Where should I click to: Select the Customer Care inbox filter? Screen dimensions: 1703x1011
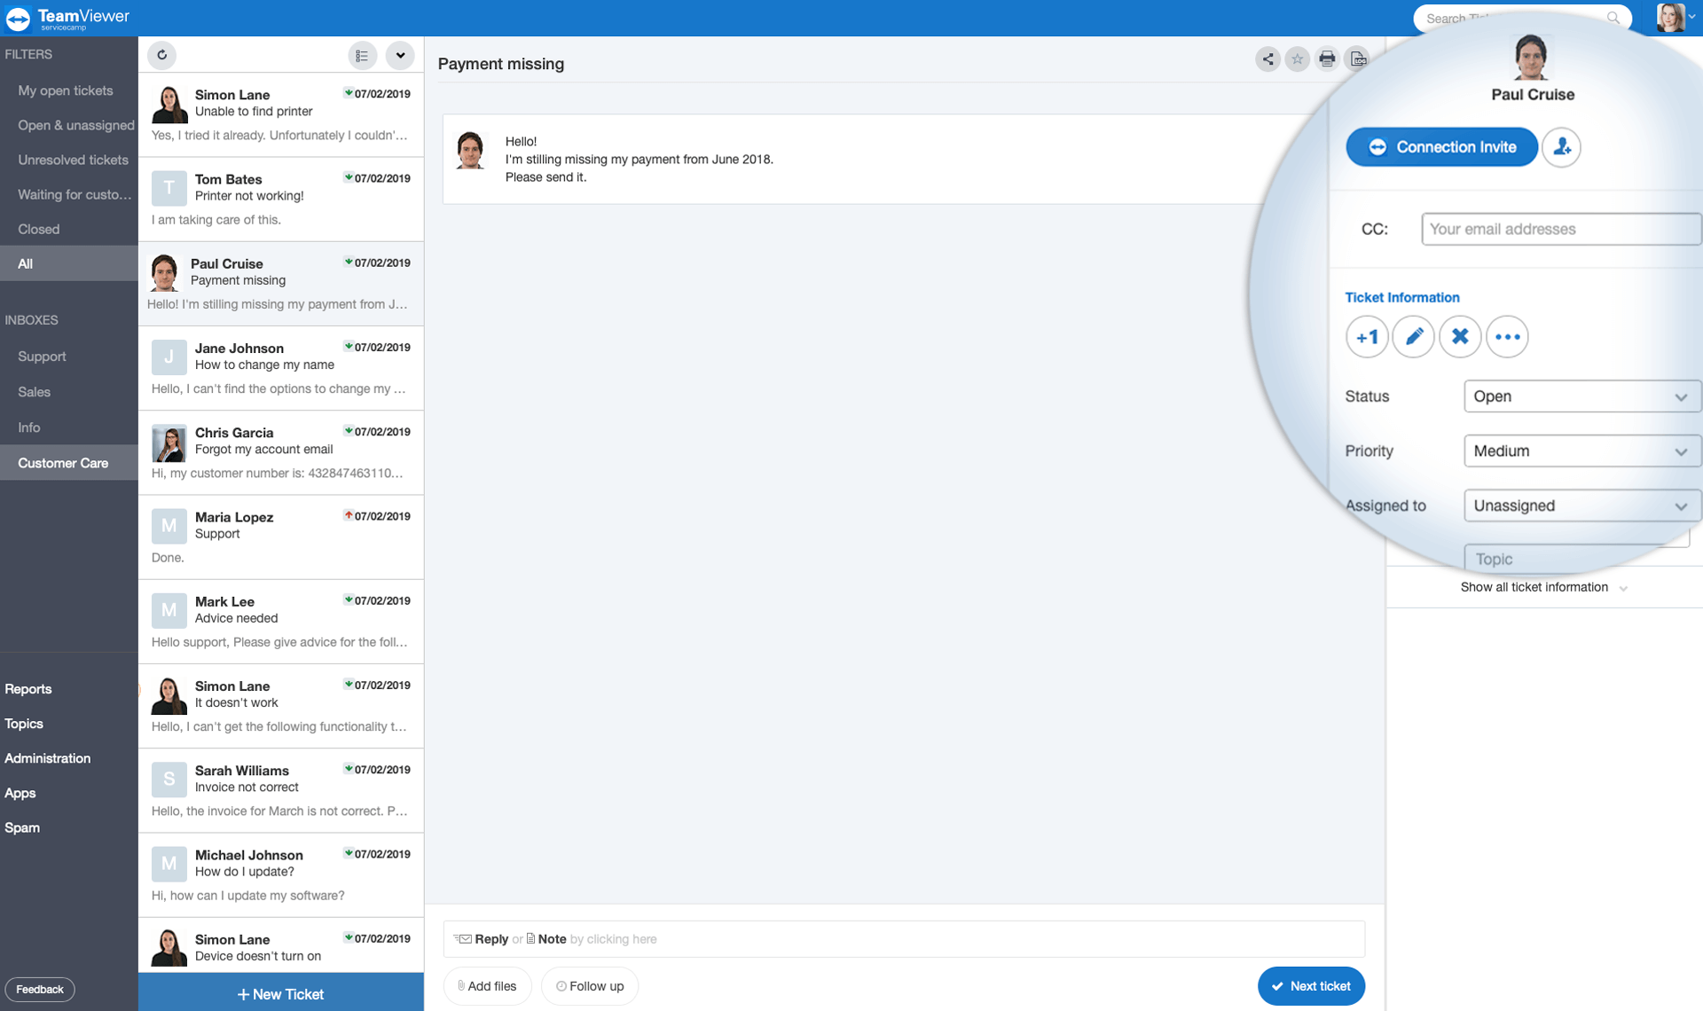tap(64, 462)
